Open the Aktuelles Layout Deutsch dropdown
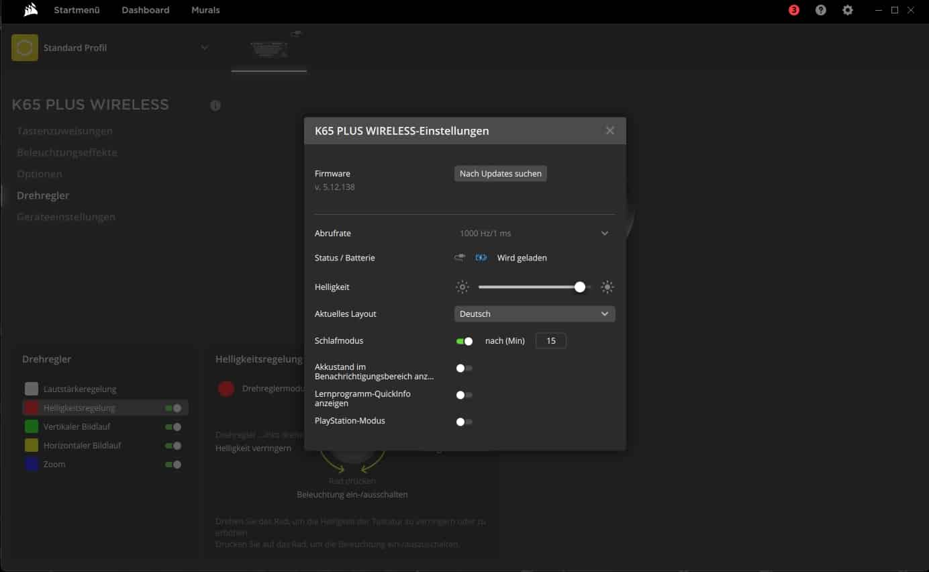This screenshot has width=929, height=572. click(534, 314)
